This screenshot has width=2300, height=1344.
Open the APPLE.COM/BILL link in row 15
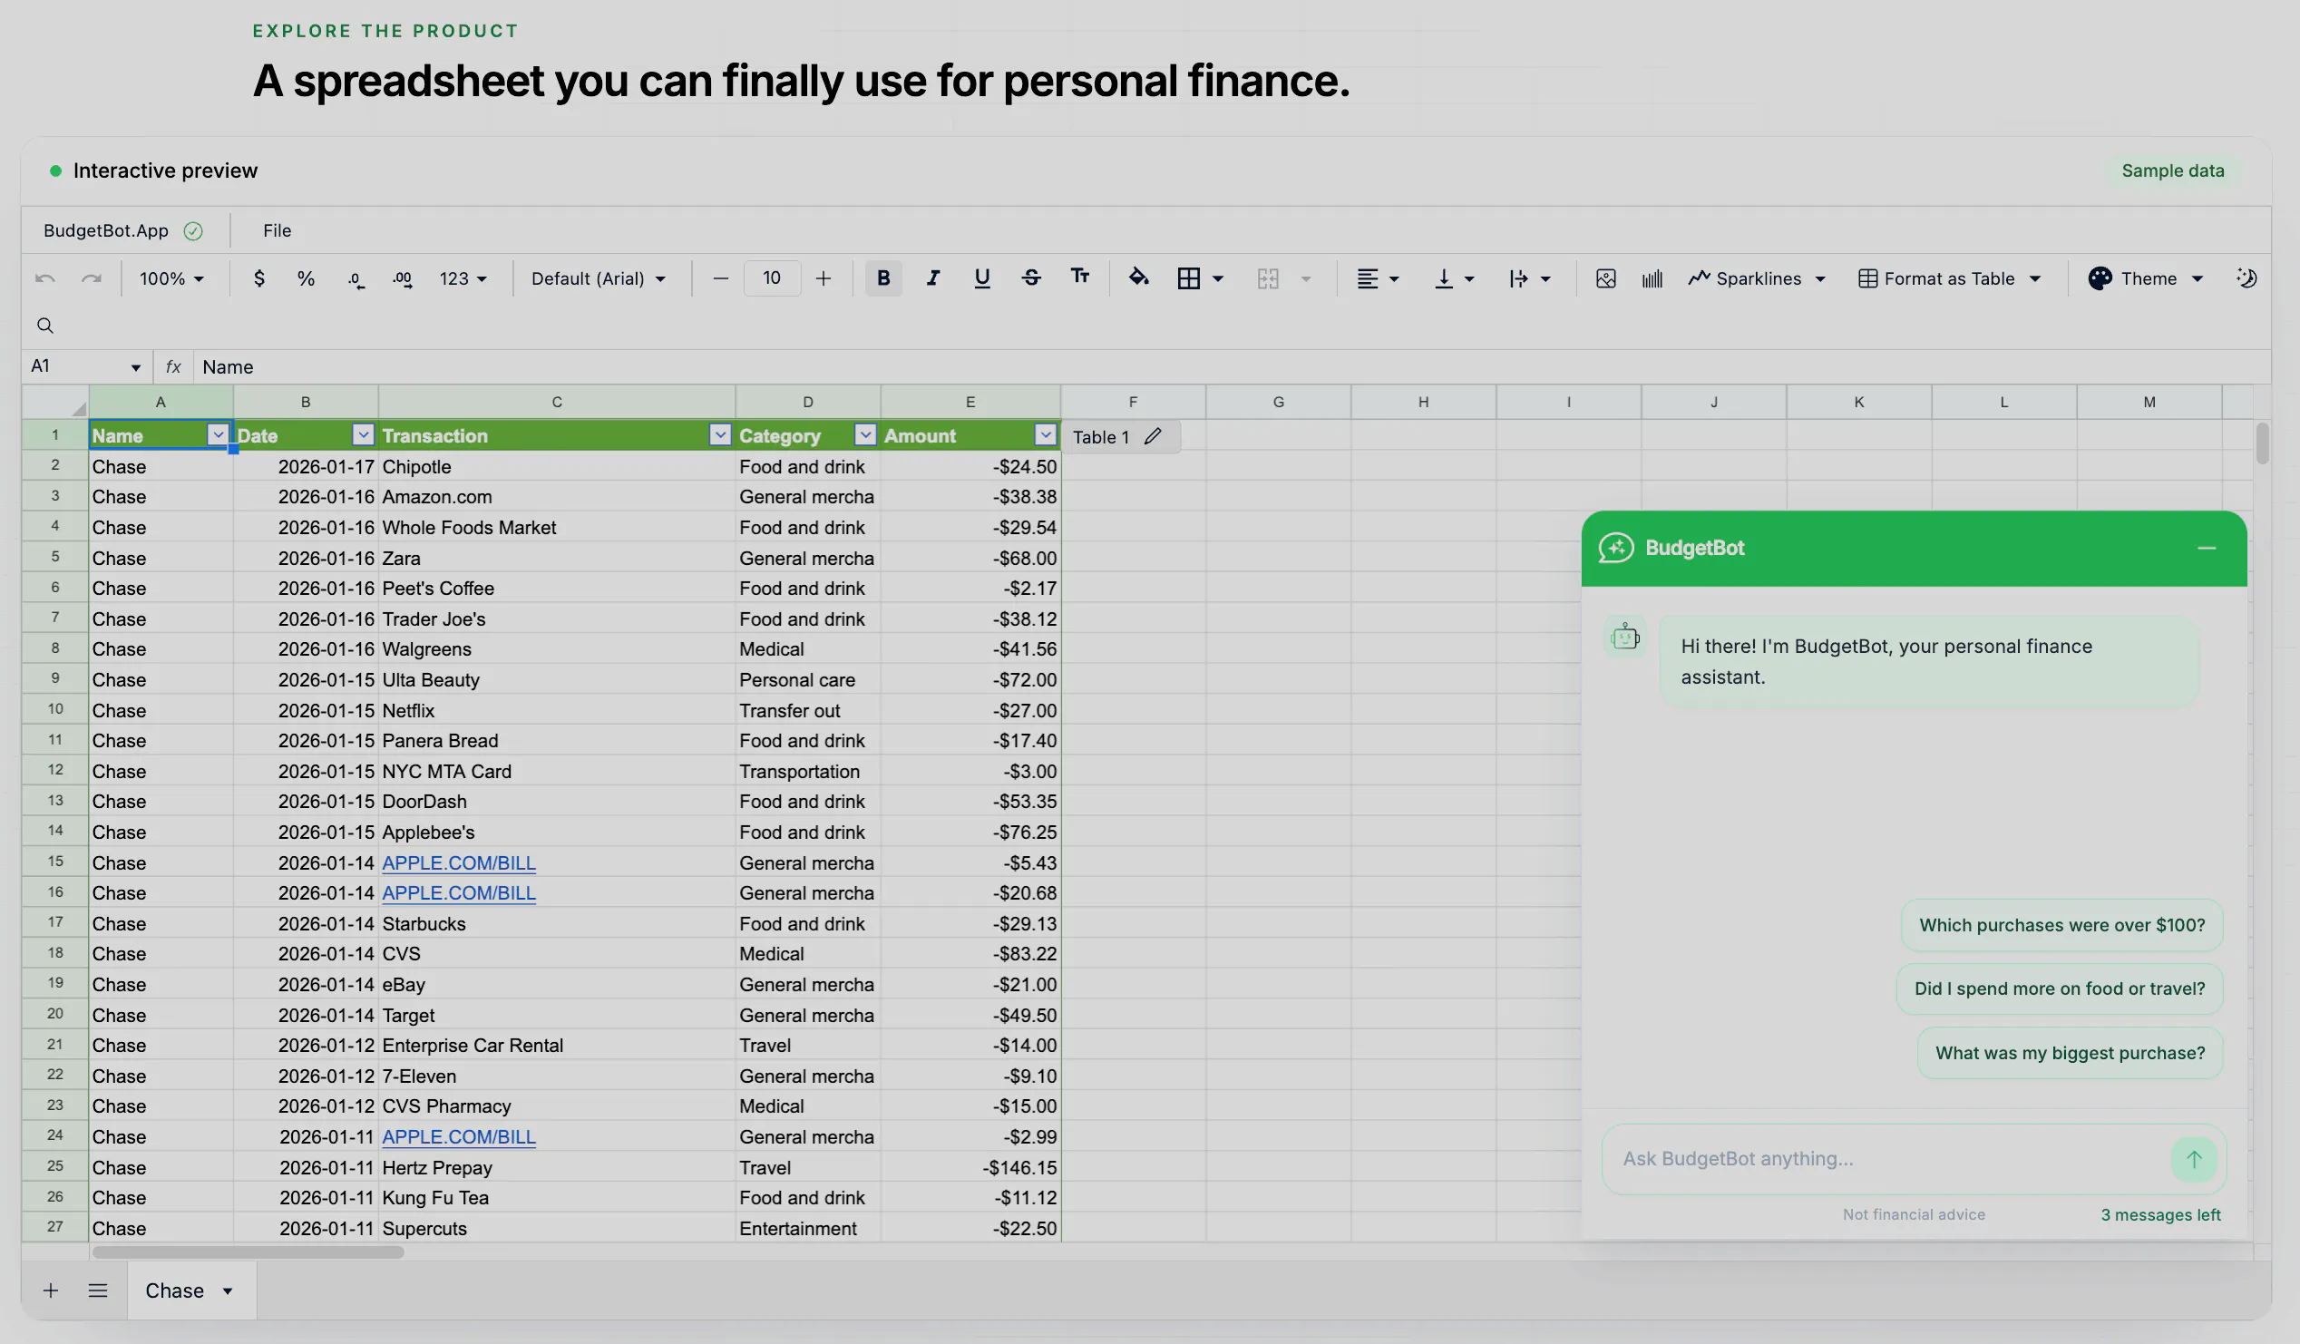point(458,862)
